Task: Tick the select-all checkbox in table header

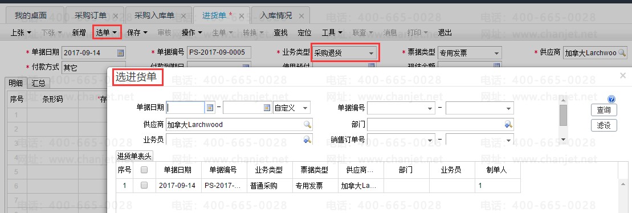Action: pos(144,170)
